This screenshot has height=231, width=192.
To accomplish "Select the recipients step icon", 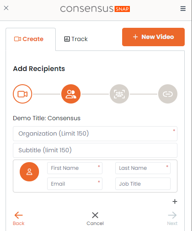I will tap(71, 94).
